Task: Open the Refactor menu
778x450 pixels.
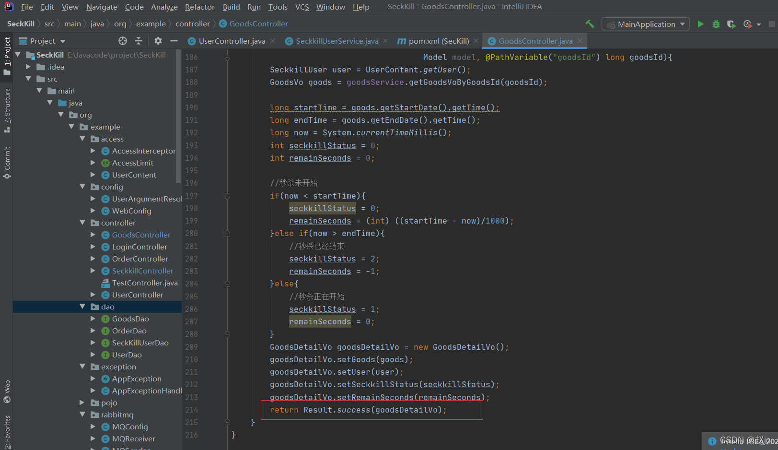Action: (199, 7)
